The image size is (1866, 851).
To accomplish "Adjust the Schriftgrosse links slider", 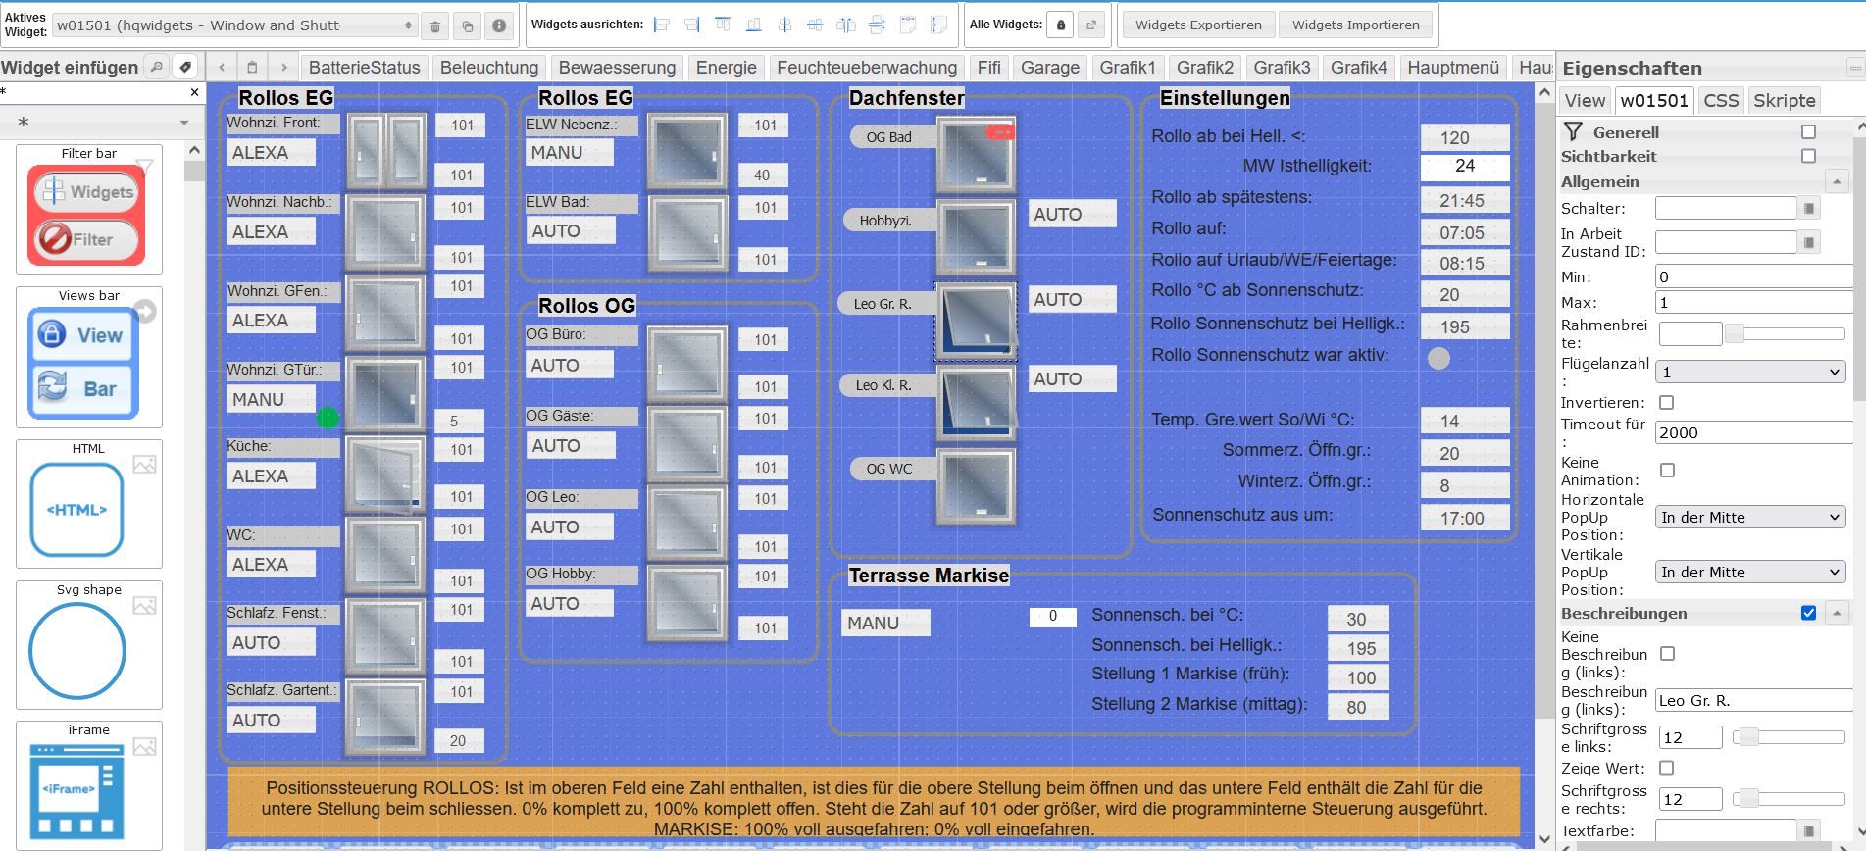I will pyautogui.click(x=1789, y=737).
